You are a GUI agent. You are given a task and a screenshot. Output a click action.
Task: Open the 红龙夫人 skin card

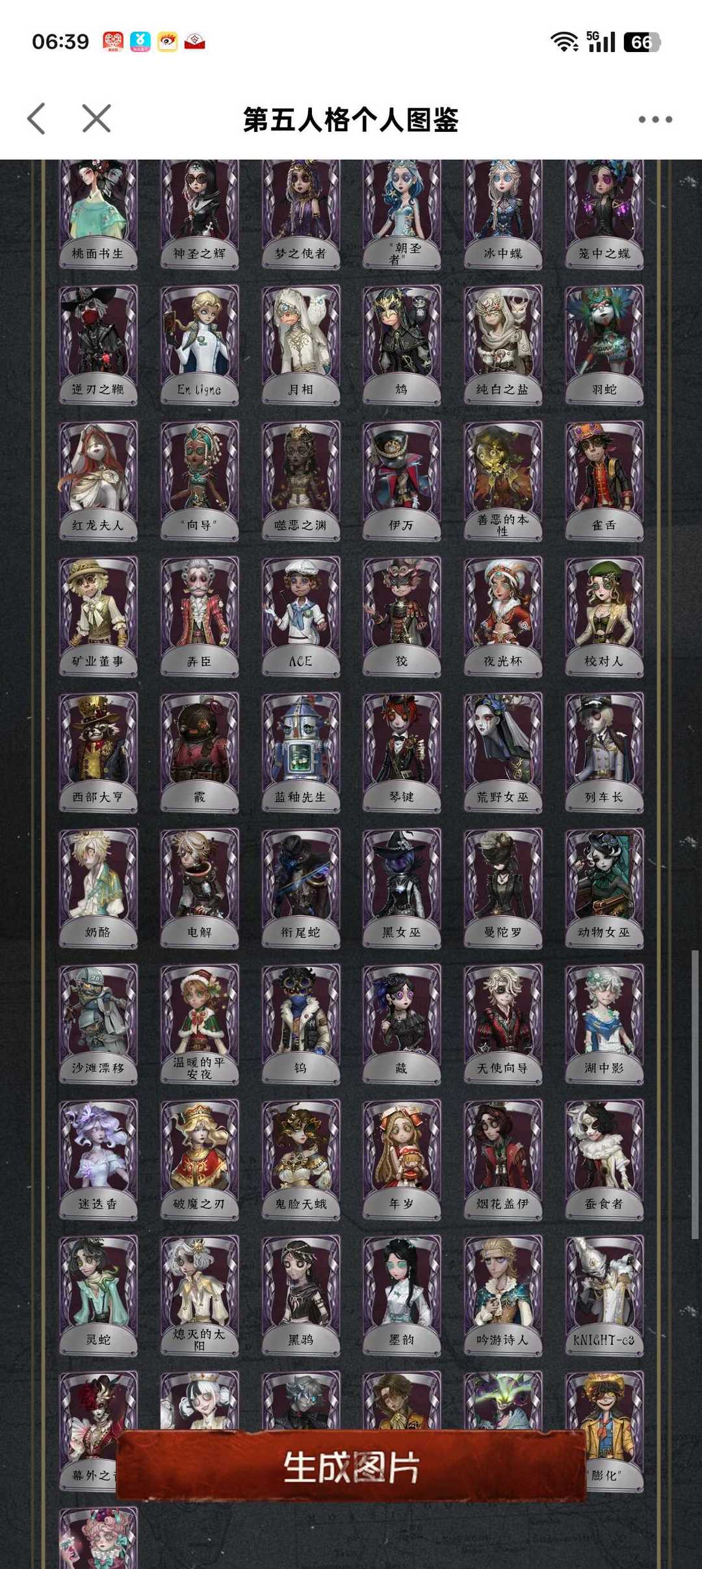[97, 482]
